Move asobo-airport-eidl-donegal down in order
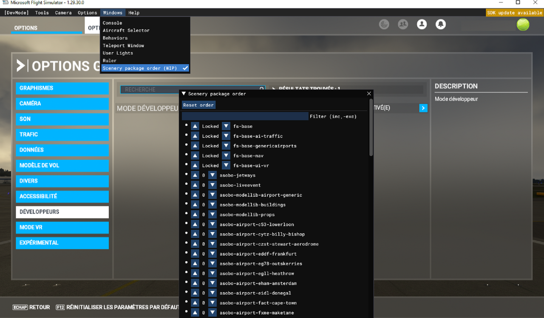Image resolution: width=544 pixels, height=318 pixels. tap(212, 293)
